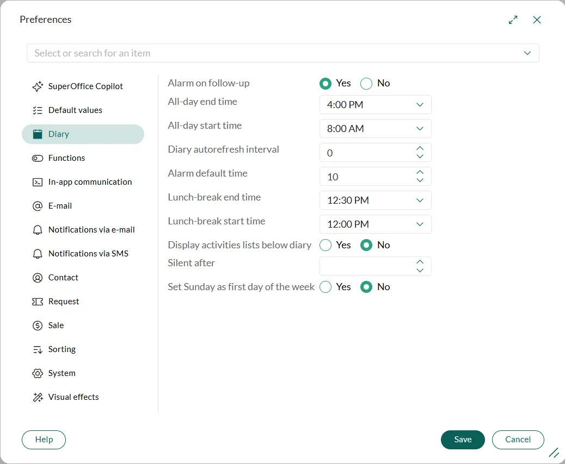
Task: Click the Visual effects magic wand icon
Action: pyautogui.click(x=38, y=397)
